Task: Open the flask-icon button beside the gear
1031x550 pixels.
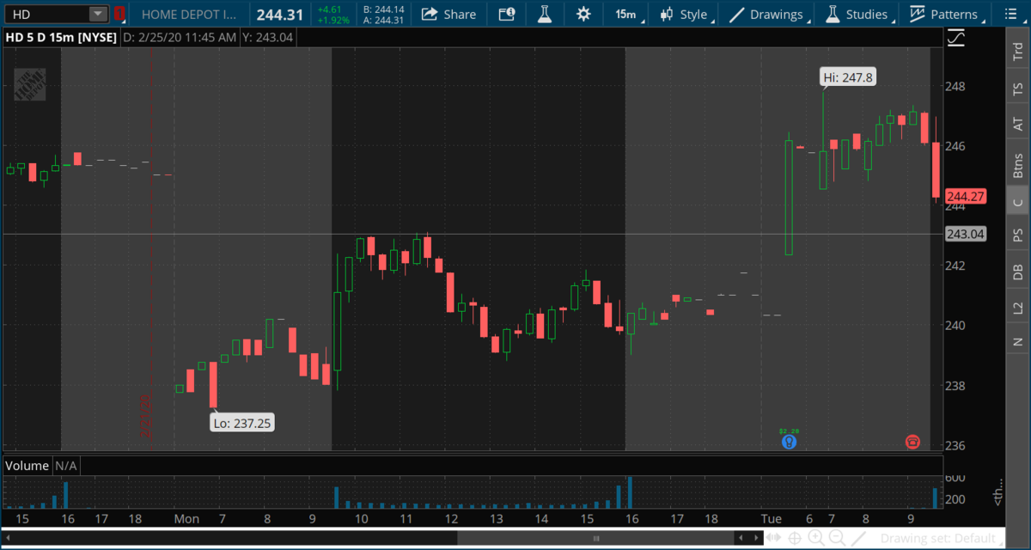Action: click(544, 14)
